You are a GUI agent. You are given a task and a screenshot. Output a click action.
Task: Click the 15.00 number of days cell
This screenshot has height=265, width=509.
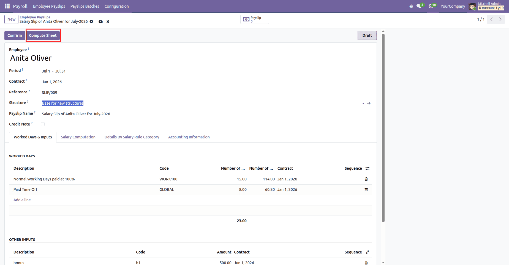[242, 179]
